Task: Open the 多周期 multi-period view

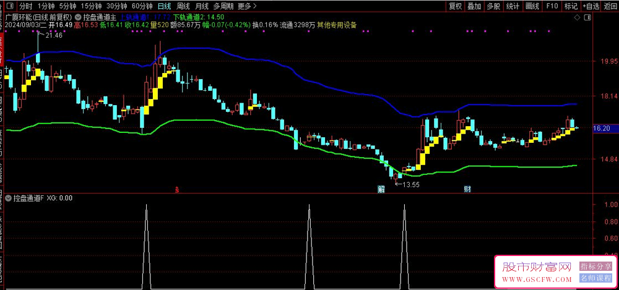Action: tap(223, 6)
